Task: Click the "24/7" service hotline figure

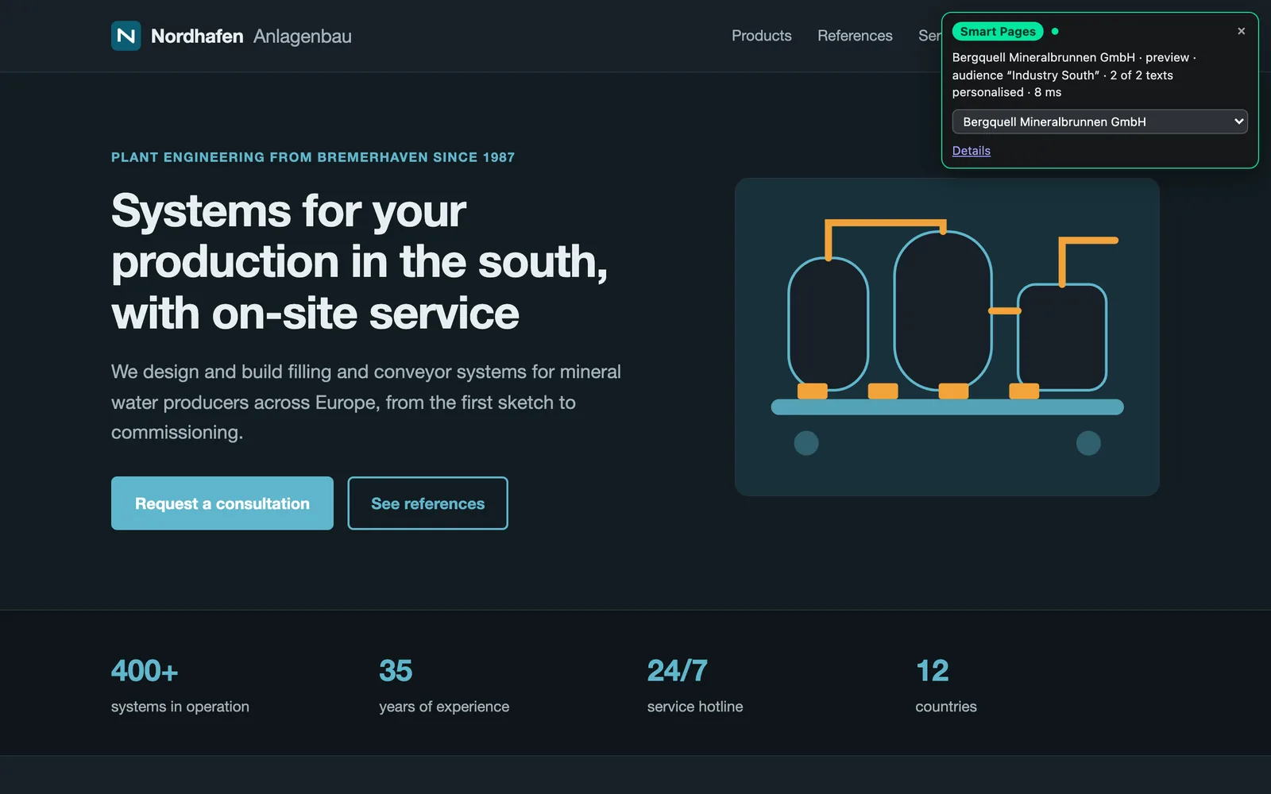Action: coord(677,671)
